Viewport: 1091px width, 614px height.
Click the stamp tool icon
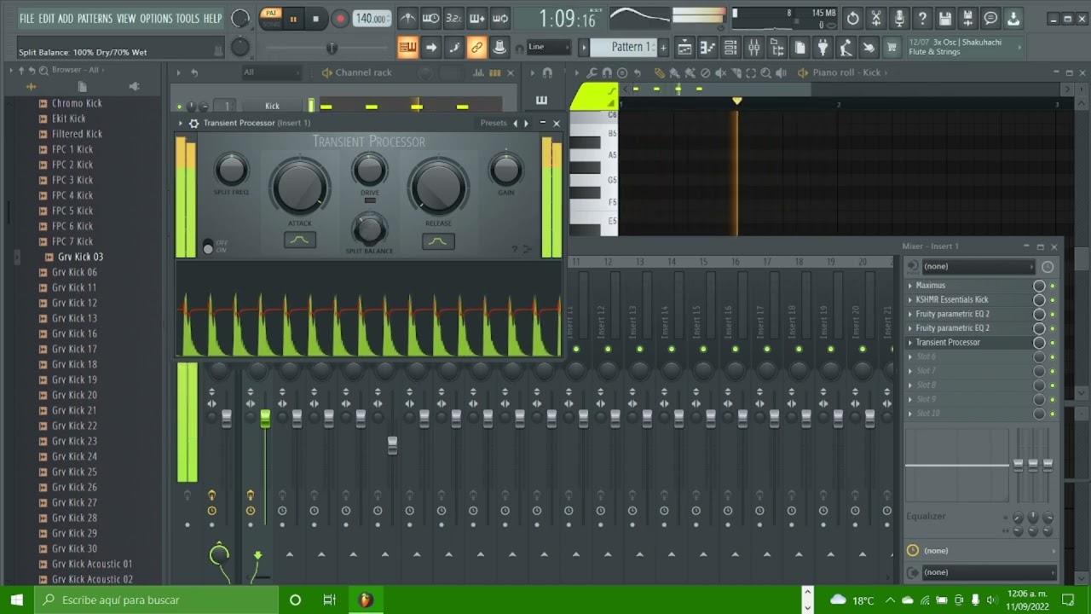coord(500,47)
